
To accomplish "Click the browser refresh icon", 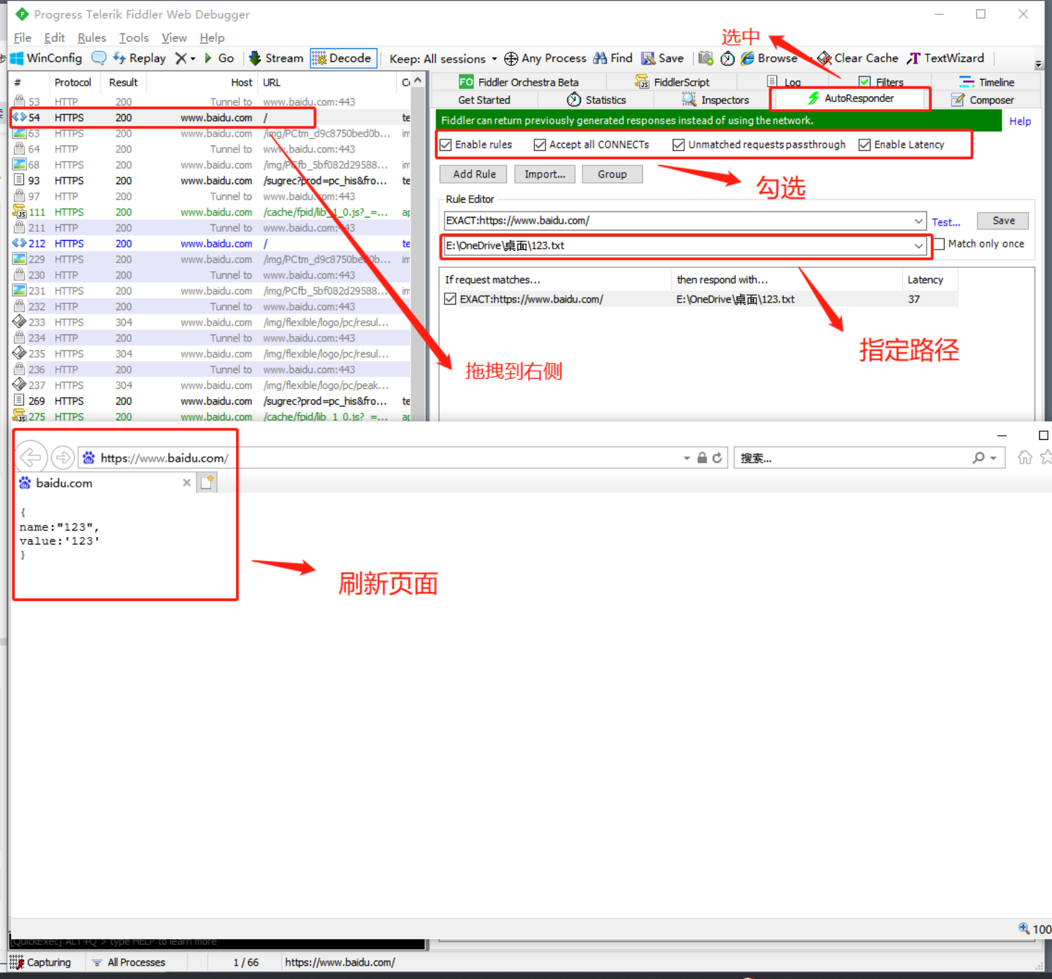I will (x=717, y=458).
